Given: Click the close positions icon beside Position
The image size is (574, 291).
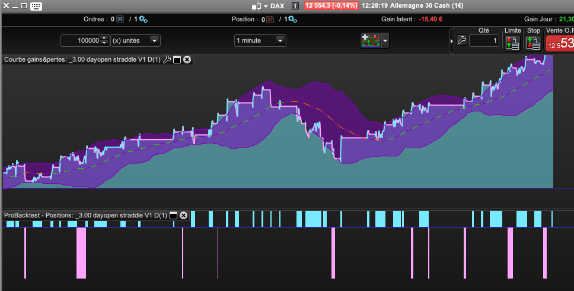Looking at the screenshot, I should tap(270, 19).
